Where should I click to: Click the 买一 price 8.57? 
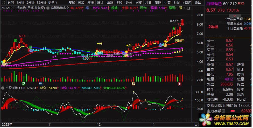[x=229, y=41]
